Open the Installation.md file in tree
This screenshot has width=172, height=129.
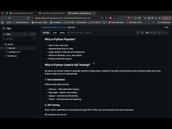14,52
